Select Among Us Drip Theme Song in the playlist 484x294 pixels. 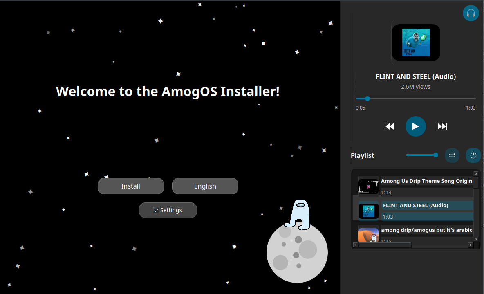(427, 181)
